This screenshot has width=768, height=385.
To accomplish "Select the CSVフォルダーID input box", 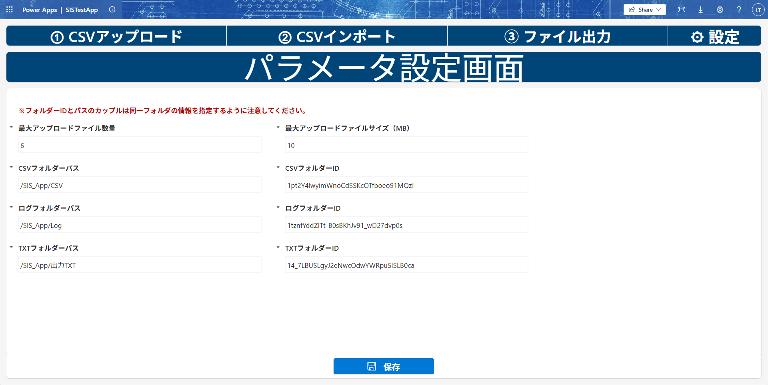I will coord(406,185).
